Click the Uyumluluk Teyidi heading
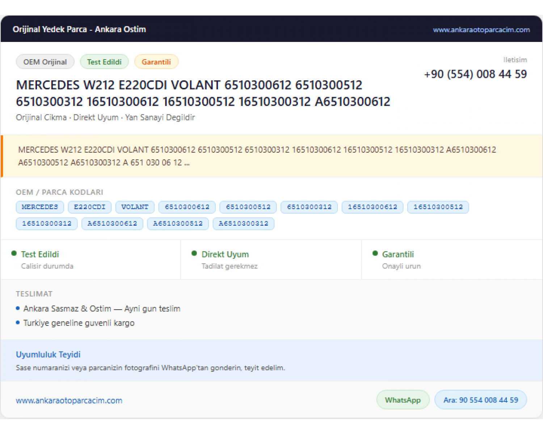Screen dimensions: 543x434 [x=48, y=354]
